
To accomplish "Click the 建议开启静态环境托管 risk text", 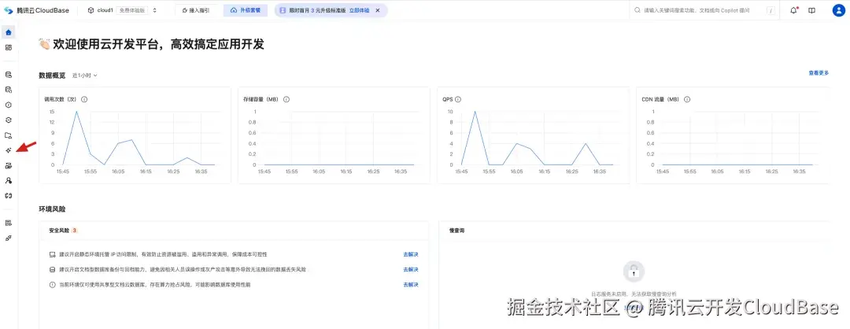I will click(x=163, y=254).
